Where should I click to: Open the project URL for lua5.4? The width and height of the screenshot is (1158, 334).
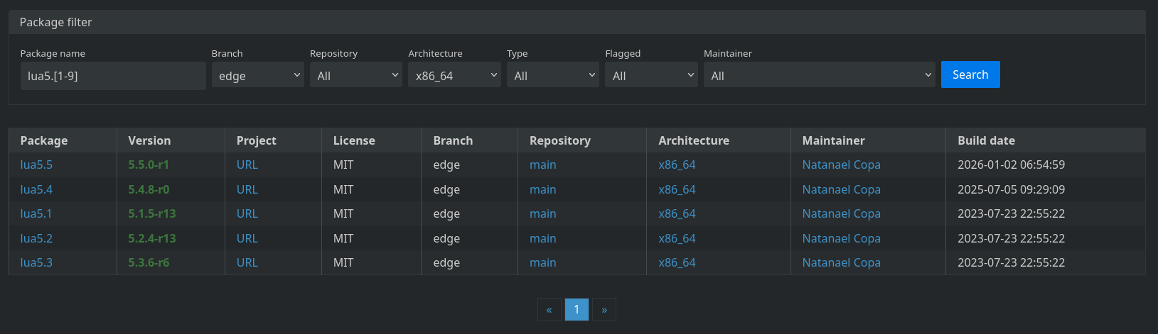coord(247,189)
